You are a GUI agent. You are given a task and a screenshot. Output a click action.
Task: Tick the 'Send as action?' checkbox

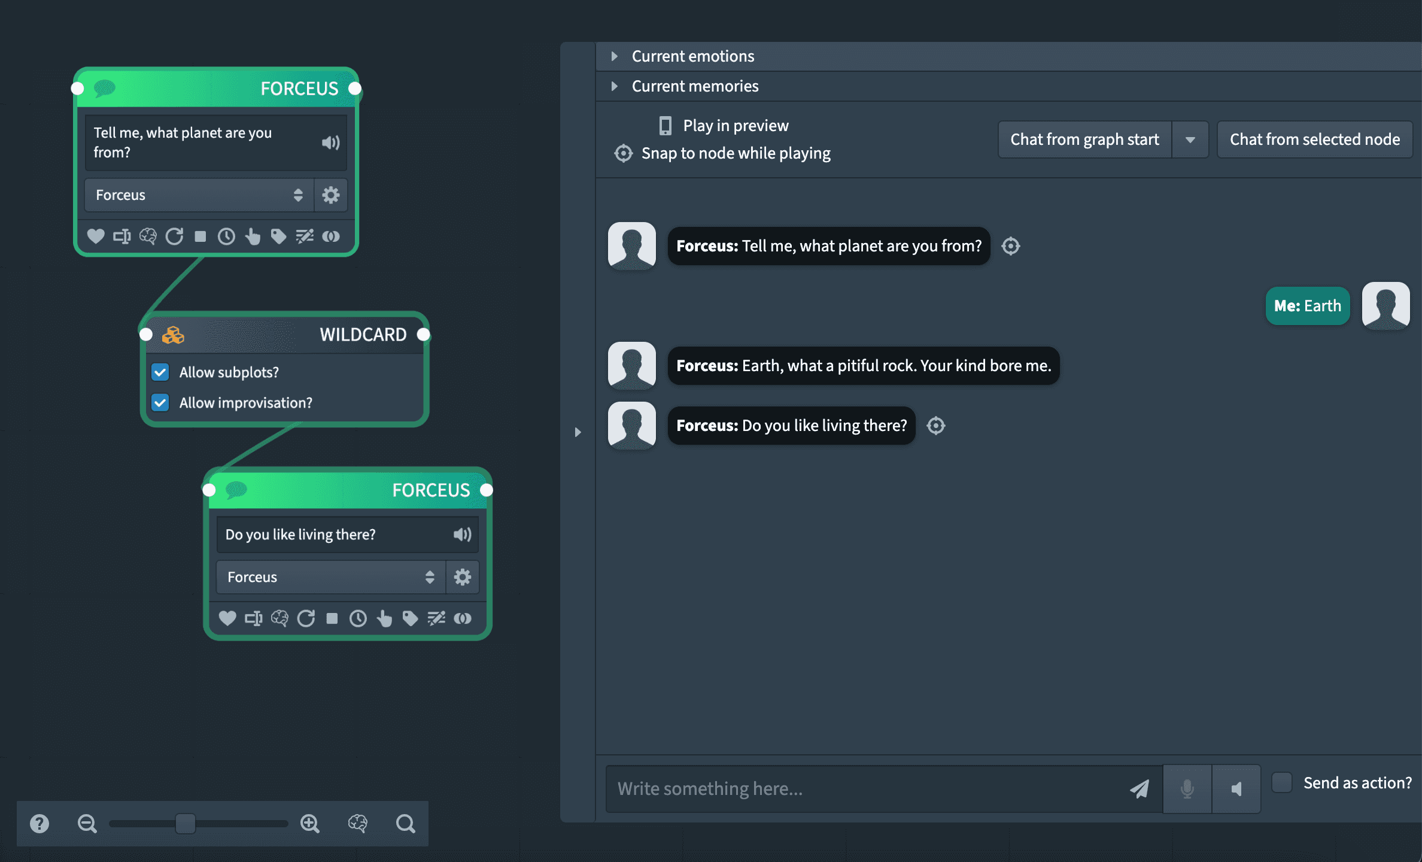pos(1281,782)
